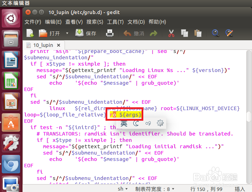This screenshot has width=252, height=192.
Task: Change syntax language from sh dropdown
Action: tap(122, 189)
